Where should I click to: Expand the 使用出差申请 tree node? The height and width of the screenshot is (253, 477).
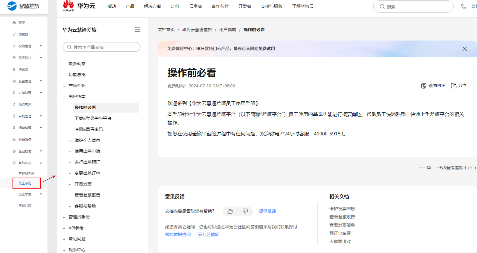point(70,152)
